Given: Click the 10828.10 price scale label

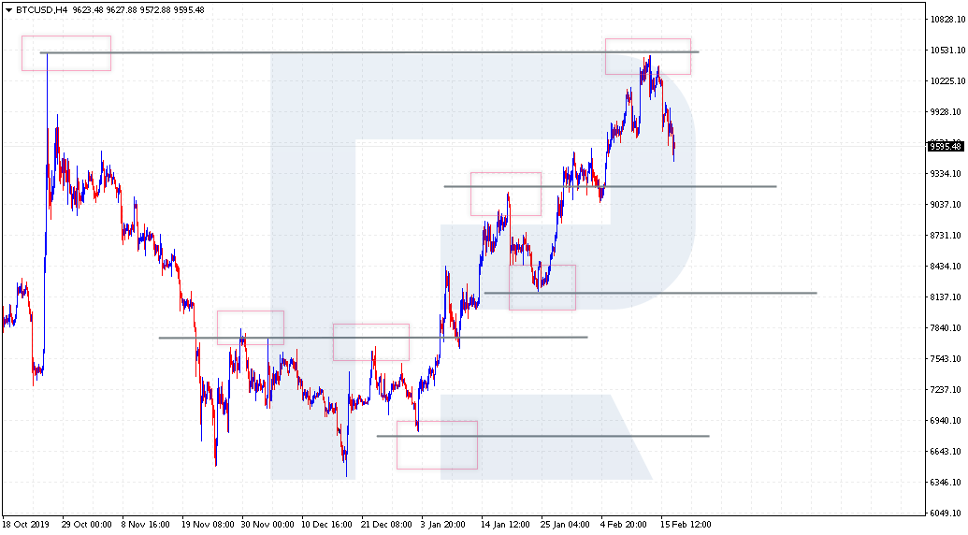Looking at the screenshot, I should (x=947, y=20).
